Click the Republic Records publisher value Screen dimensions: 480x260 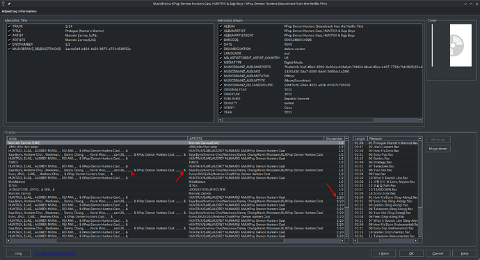pyautogui.click(x=296, y=99)
